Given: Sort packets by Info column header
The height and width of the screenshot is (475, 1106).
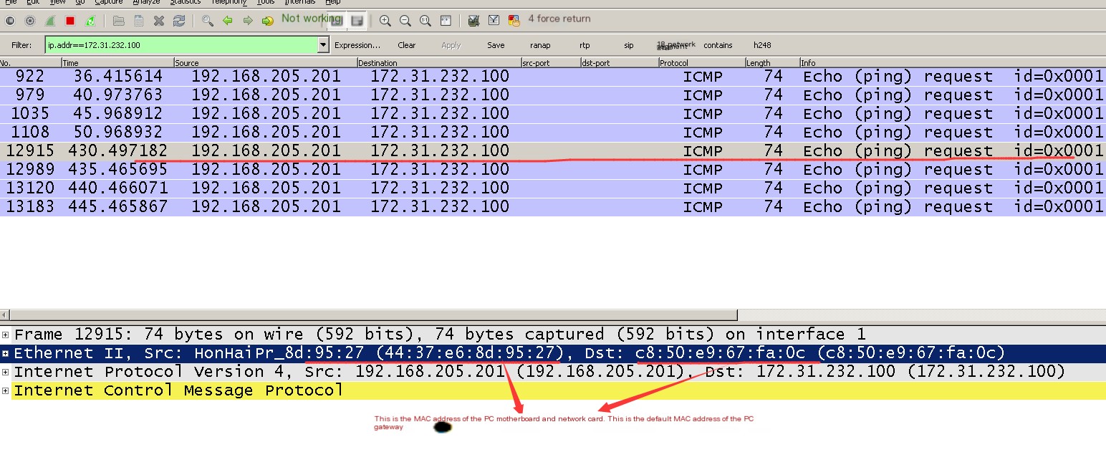Looking at the screenshot, I should (x=953, y=63).
